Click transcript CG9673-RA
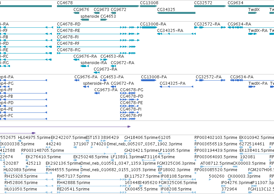 [97, 73]
